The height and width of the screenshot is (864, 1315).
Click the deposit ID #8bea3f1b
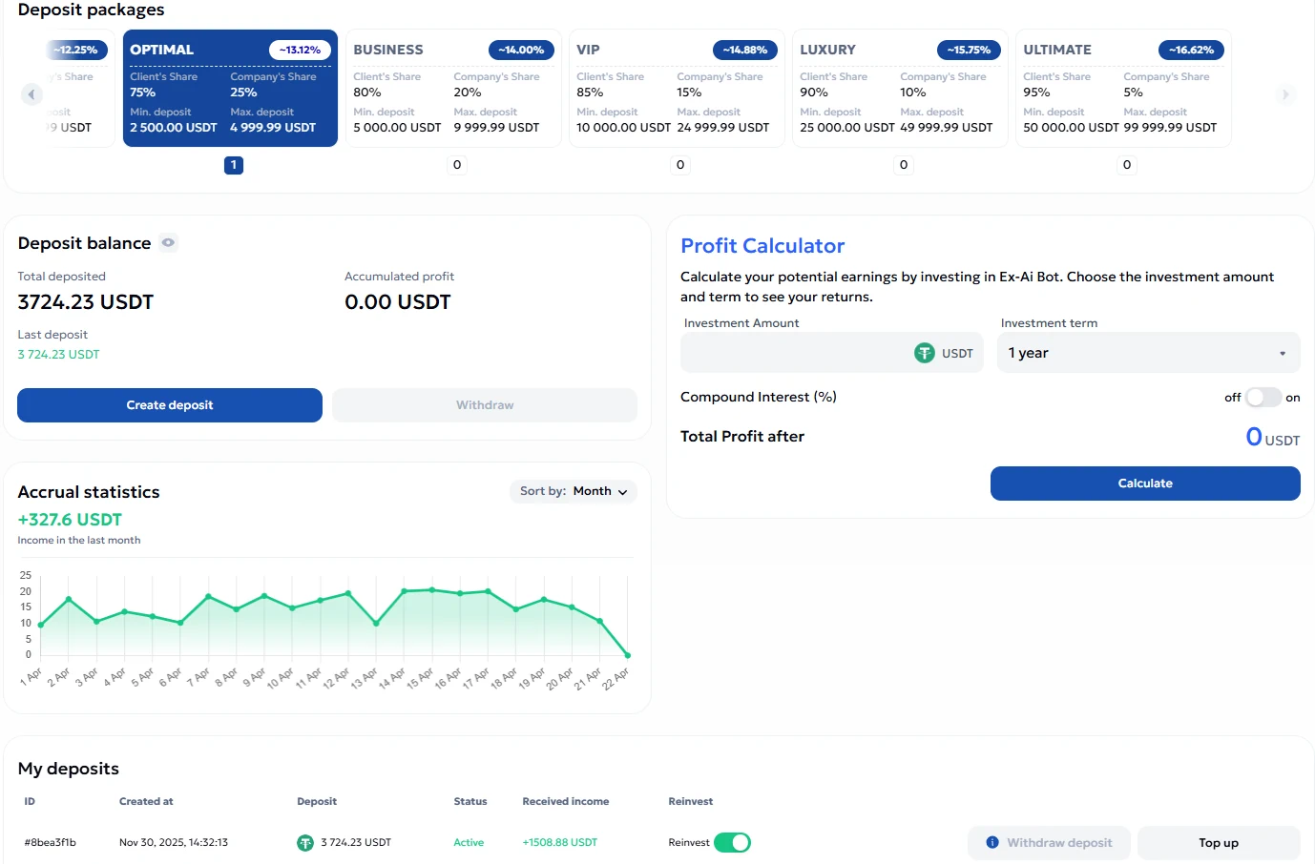50,843
